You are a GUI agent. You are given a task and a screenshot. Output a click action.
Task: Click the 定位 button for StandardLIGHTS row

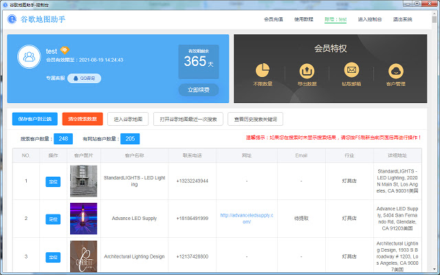click(53, 181)
